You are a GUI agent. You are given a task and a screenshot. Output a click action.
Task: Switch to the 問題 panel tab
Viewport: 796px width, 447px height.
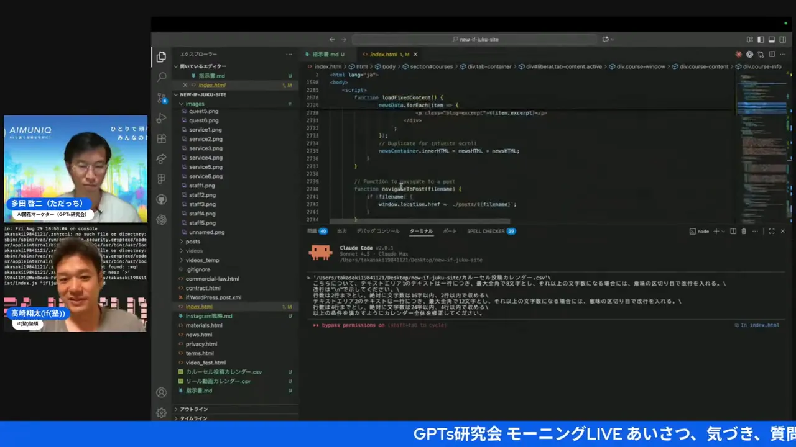(x=312, y=232)
